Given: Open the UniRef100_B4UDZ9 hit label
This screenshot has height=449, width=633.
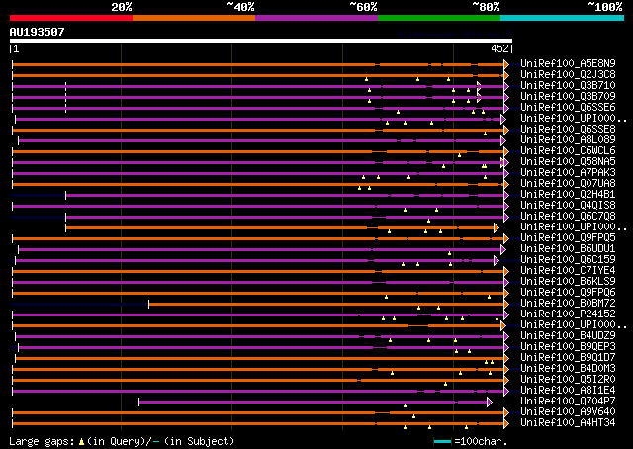Looking at the screenshot, I should click(x=568, y=336).
